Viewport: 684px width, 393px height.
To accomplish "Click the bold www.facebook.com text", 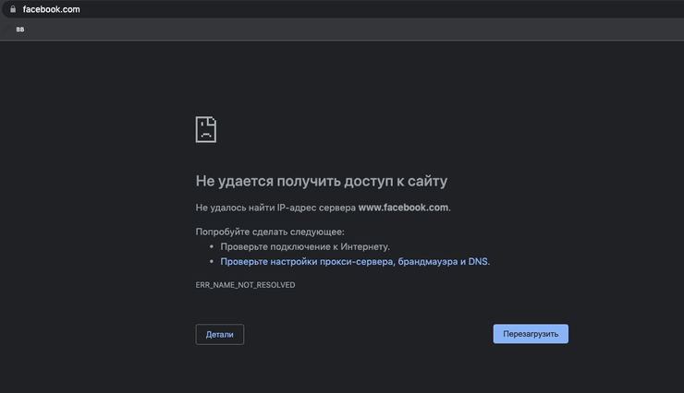I will [x=403, y=208].
